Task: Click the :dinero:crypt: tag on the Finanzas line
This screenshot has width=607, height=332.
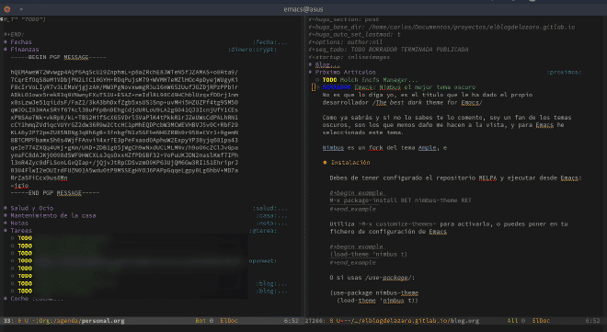Action: (x=252, y=50)
